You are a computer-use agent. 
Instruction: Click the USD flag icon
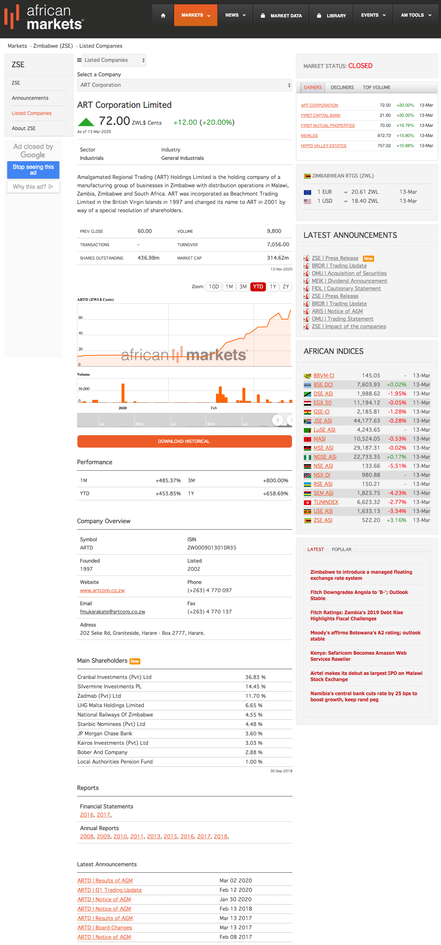pos(308,201)
